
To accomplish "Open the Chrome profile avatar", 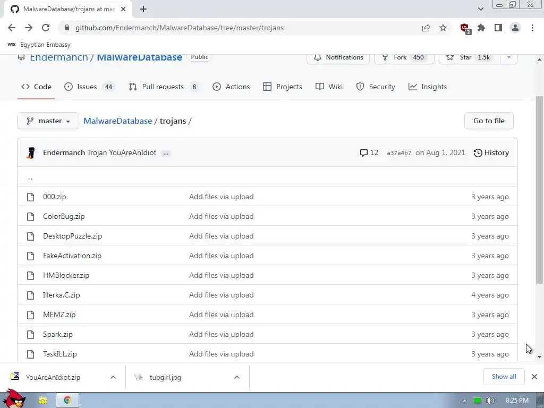I will coord(515,28).
